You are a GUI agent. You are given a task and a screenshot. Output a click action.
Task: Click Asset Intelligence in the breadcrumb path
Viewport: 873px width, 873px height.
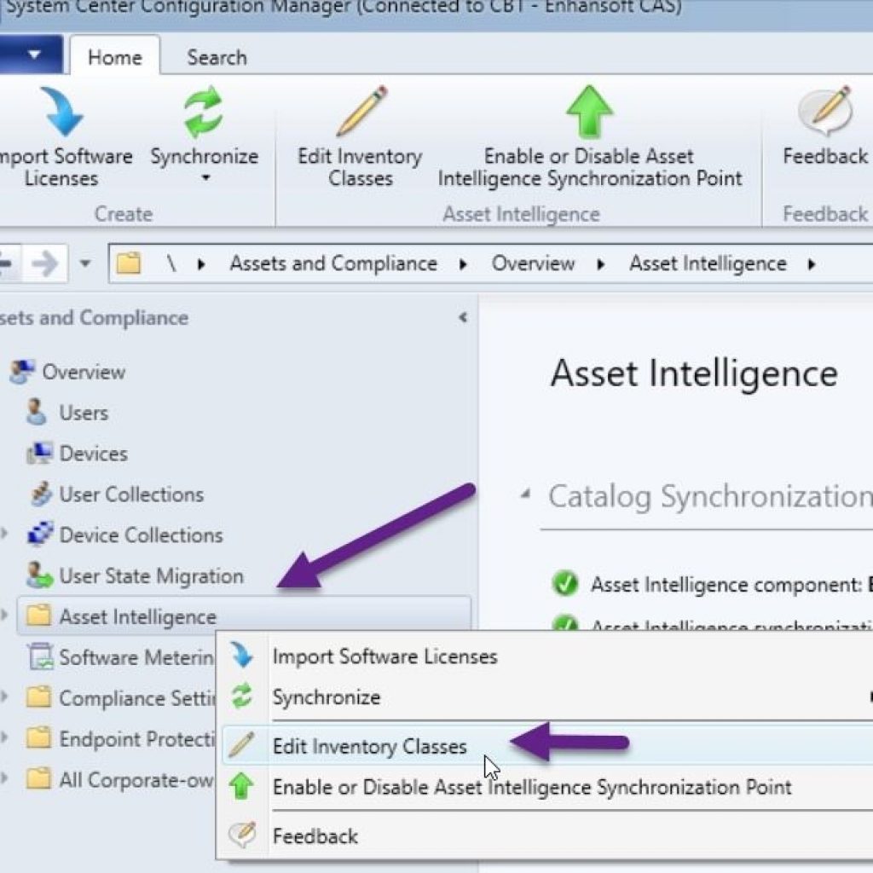(x=708, y=263)
